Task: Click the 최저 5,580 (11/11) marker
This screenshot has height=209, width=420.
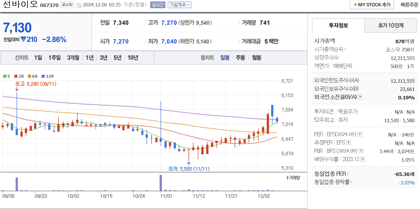Action: coord(189,169)
